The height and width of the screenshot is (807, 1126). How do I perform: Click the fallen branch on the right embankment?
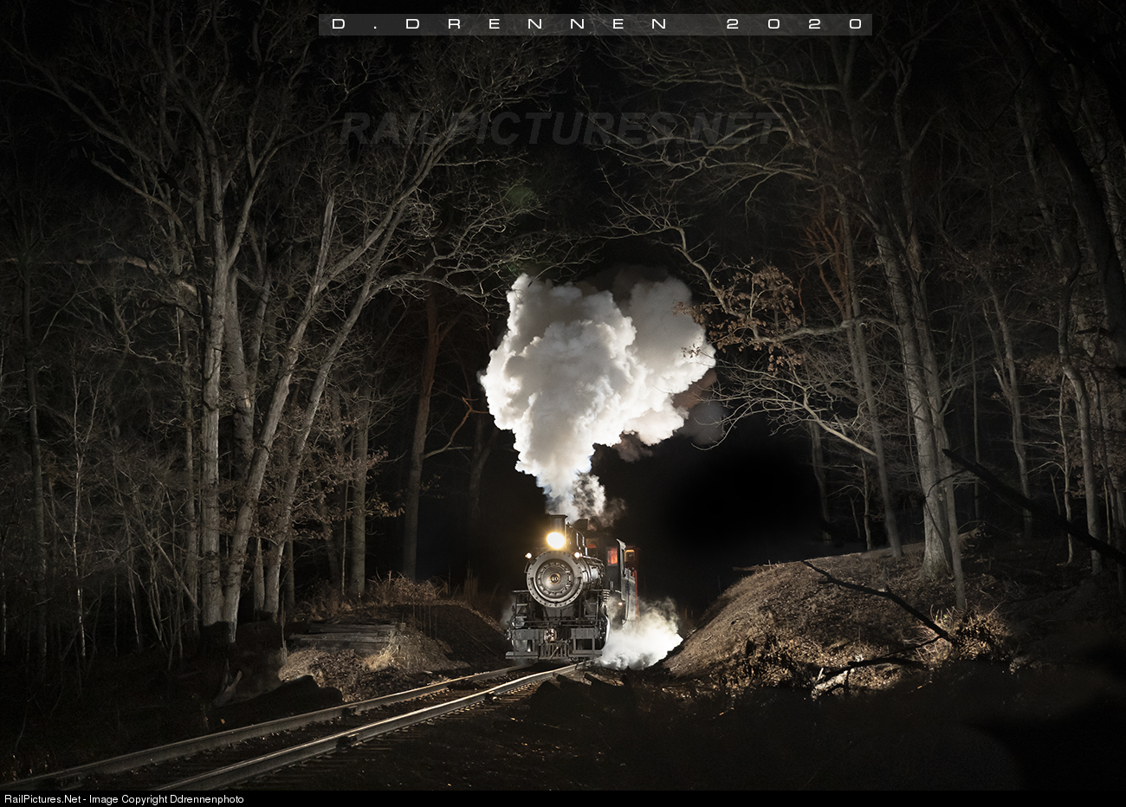pyautogui.click(x=875, y=597)
